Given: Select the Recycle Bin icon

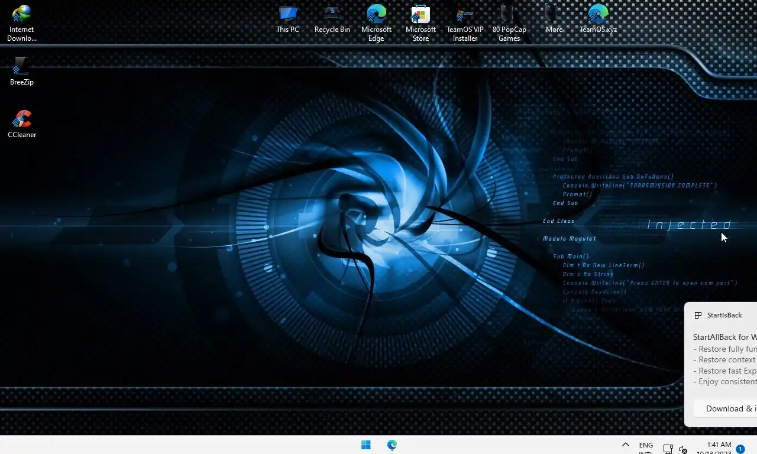Looking at the screenshot, I should (332, 19).
